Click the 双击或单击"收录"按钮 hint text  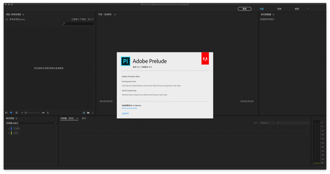(x=49, y=68)
